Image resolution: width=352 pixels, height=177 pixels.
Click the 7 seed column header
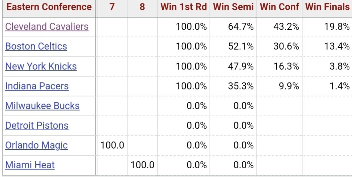112,7
